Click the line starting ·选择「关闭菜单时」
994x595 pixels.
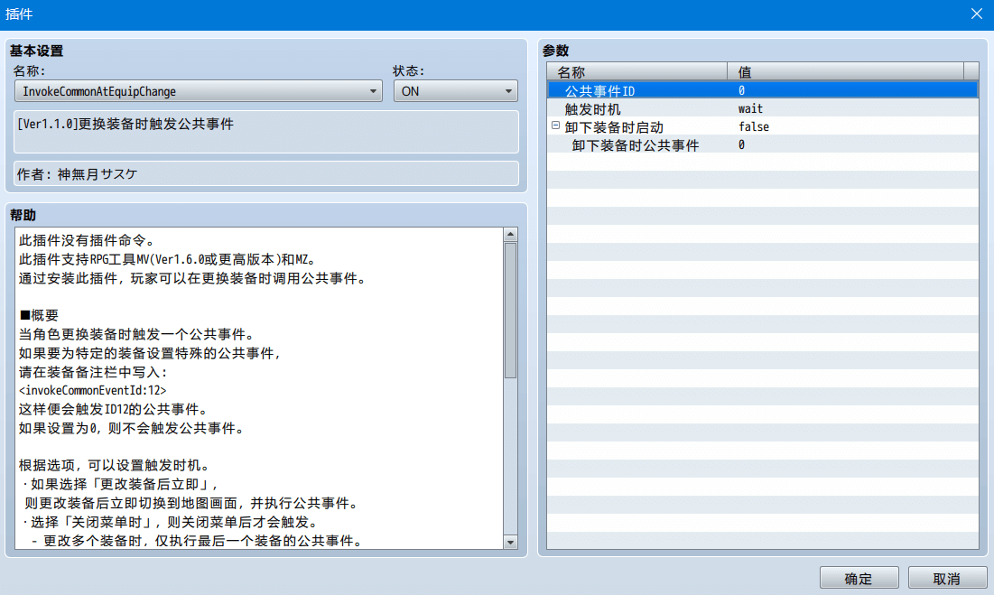(171, 522)
